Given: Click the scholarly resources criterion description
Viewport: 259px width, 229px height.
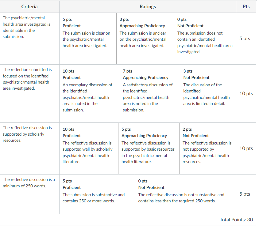Looking at the screenshot, I should (27, 134).
